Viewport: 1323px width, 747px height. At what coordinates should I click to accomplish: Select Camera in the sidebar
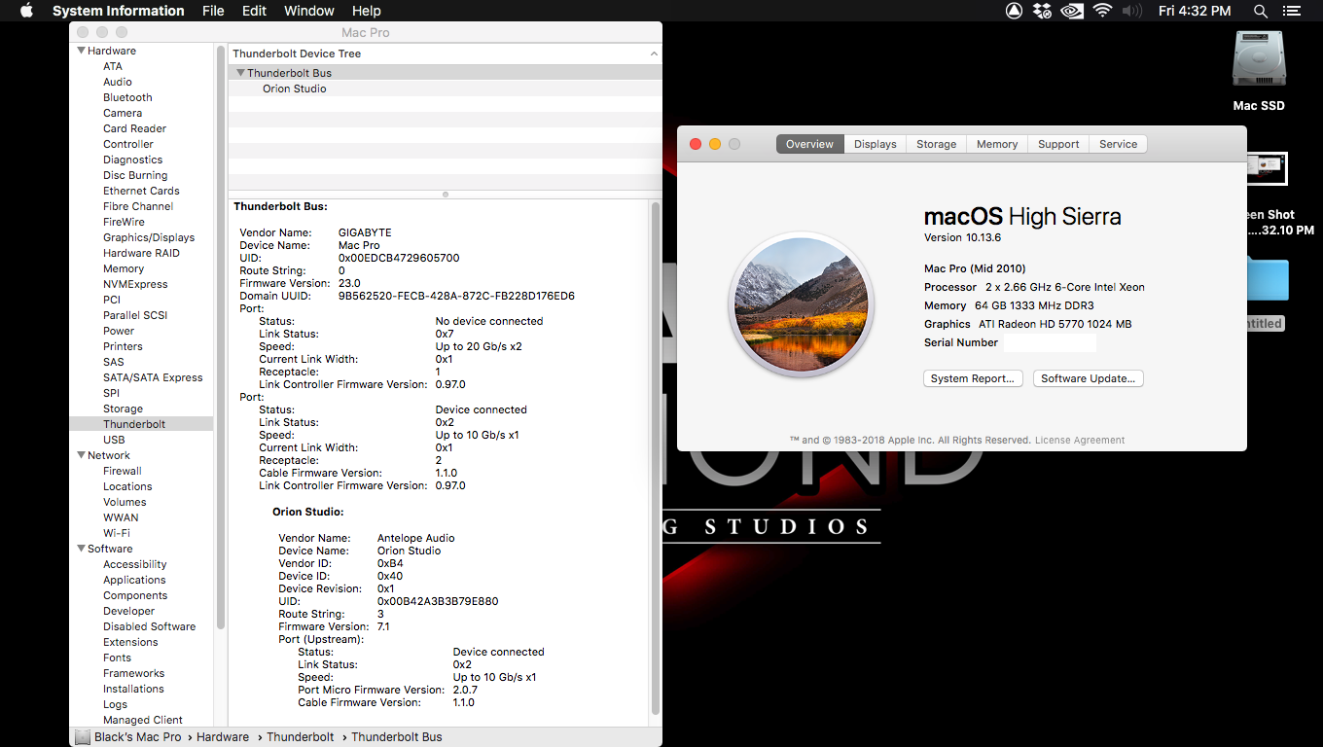click(x=123, y=113)
